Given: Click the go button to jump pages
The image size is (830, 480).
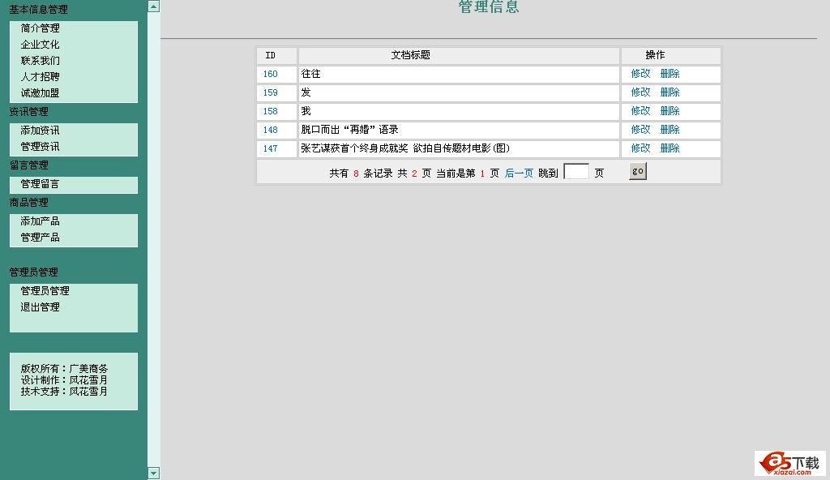Looking at the screenshot, I should [638, 171].
